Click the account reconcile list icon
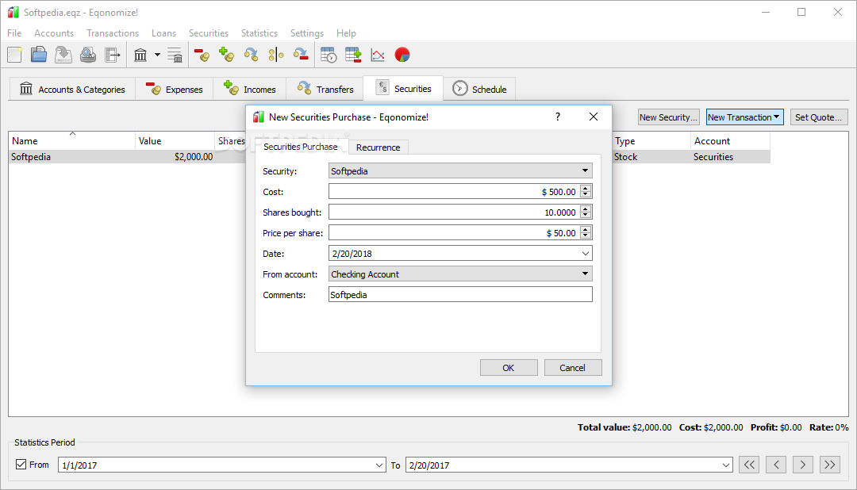Viewport: 857px width, 490px height. click(x=175, y=55)
